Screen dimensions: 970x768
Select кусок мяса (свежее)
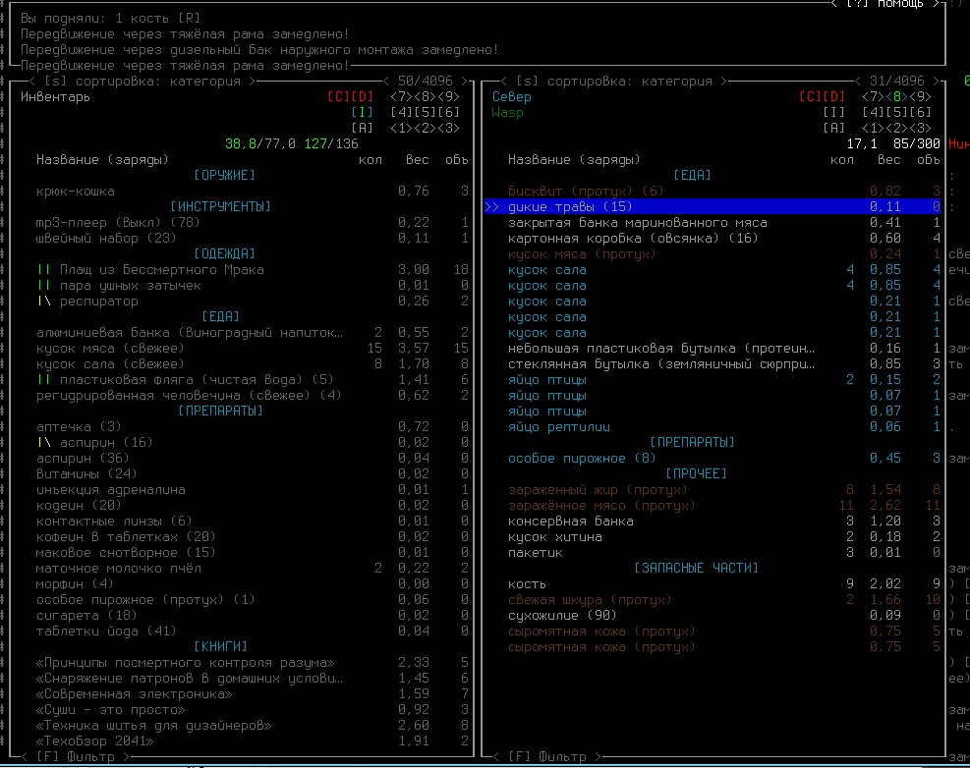(x=253, y=348)
